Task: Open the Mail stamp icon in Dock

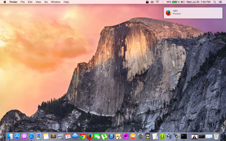Action: [39, 136]
